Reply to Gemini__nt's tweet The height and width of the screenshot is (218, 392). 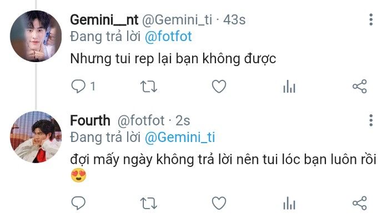coord(78,87)
